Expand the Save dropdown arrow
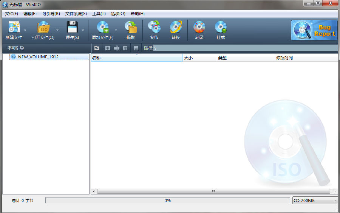Screen dimensions: 340x213 [x=83, y=30]
